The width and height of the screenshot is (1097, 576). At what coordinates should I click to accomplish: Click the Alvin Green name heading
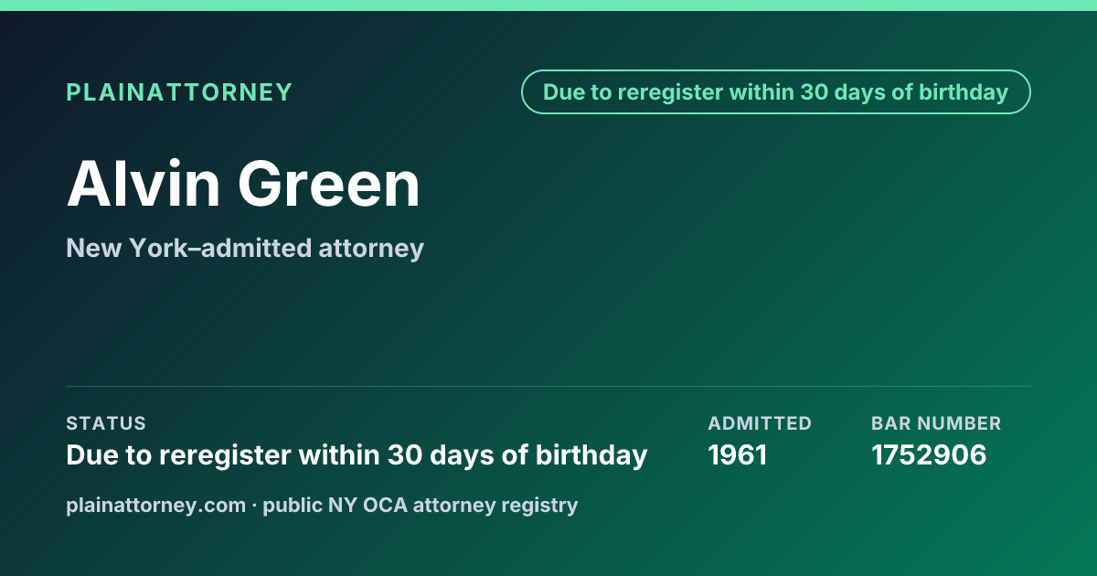coord(243,184)
